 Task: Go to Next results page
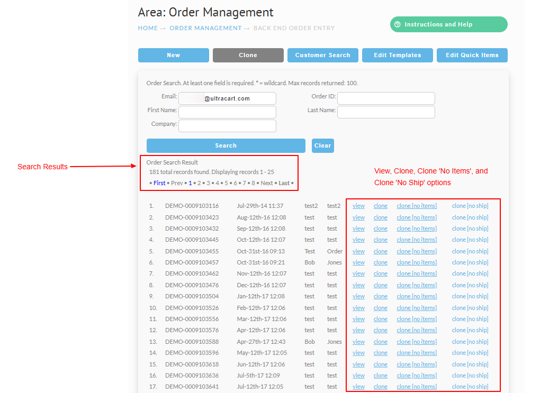click(x=266, y=183)
